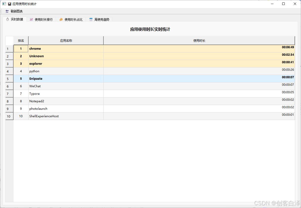
Task: Click the 00:02:34 duration value
Action: point(288,54)
